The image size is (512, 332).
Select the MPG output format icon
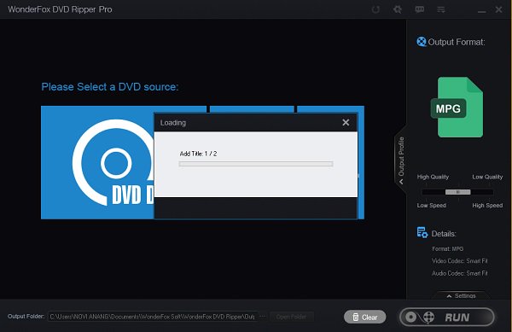click(x=457, y=107)
